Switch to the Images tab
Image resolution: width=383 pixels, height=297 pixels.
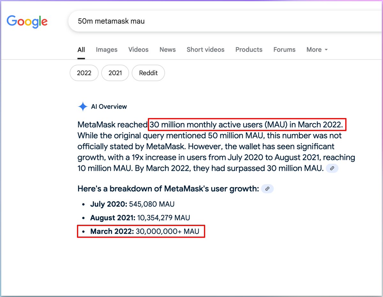(107, 50)
